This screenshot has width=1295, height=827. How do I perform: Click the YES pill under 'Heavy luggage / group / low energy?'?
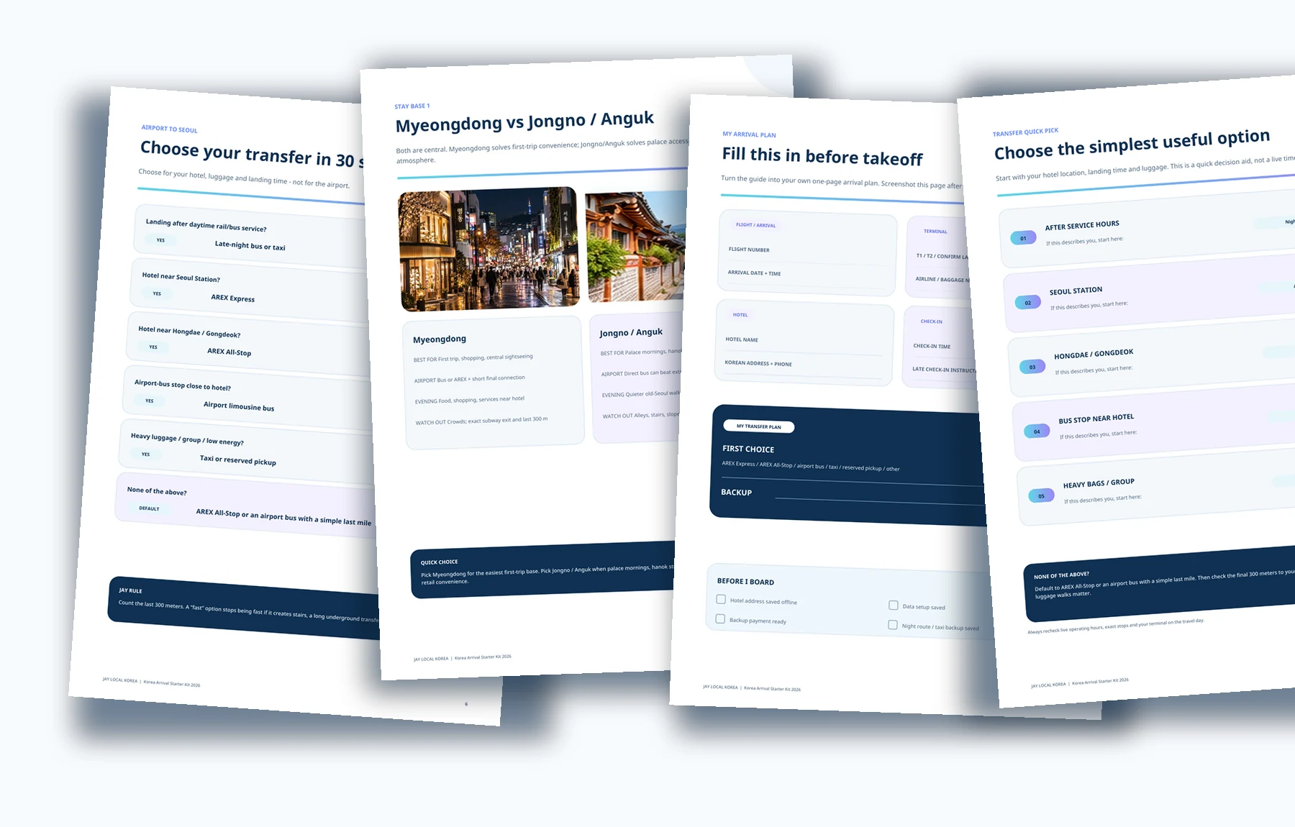pyautogui.click(x=146, y=454)
